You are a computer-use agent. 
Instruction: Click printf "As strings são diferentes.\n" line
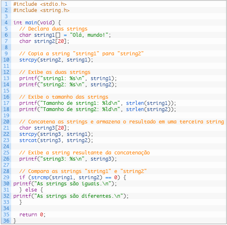(71, 196)
